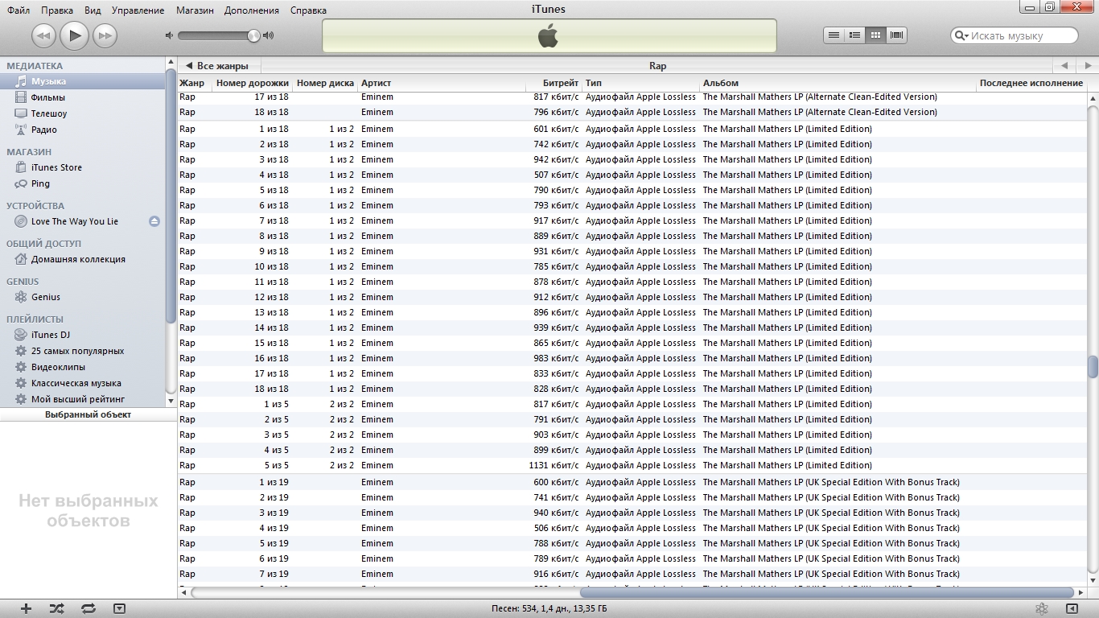Eject the Love The Way You Lie disc
The height and width of the screenshot is (618, 1099).
pyautogui.click(x=154, y=221)
